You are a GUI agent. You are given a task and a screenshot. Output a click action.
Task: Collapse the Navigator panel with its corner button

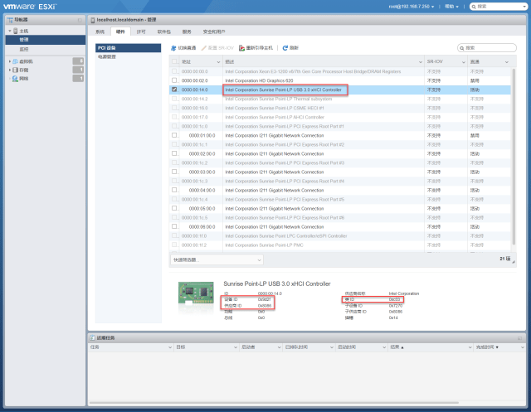tap(80, 20)
